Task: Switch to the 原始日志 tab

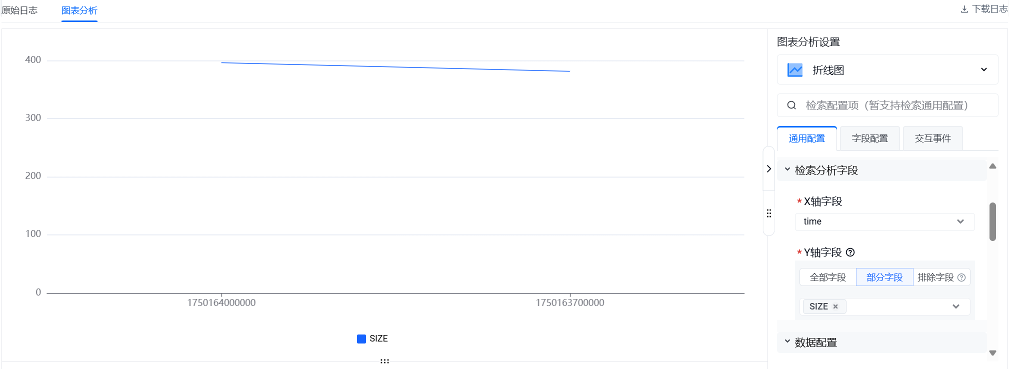Action: [x=19, y=10]
